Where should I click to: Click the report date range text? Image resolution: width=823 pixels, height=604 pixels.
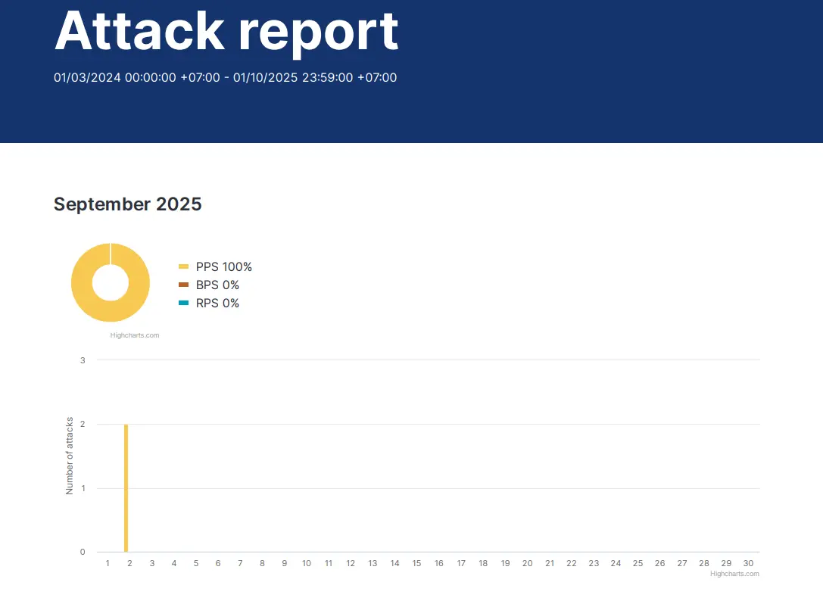pyautogui.click(x=225, y=77)
